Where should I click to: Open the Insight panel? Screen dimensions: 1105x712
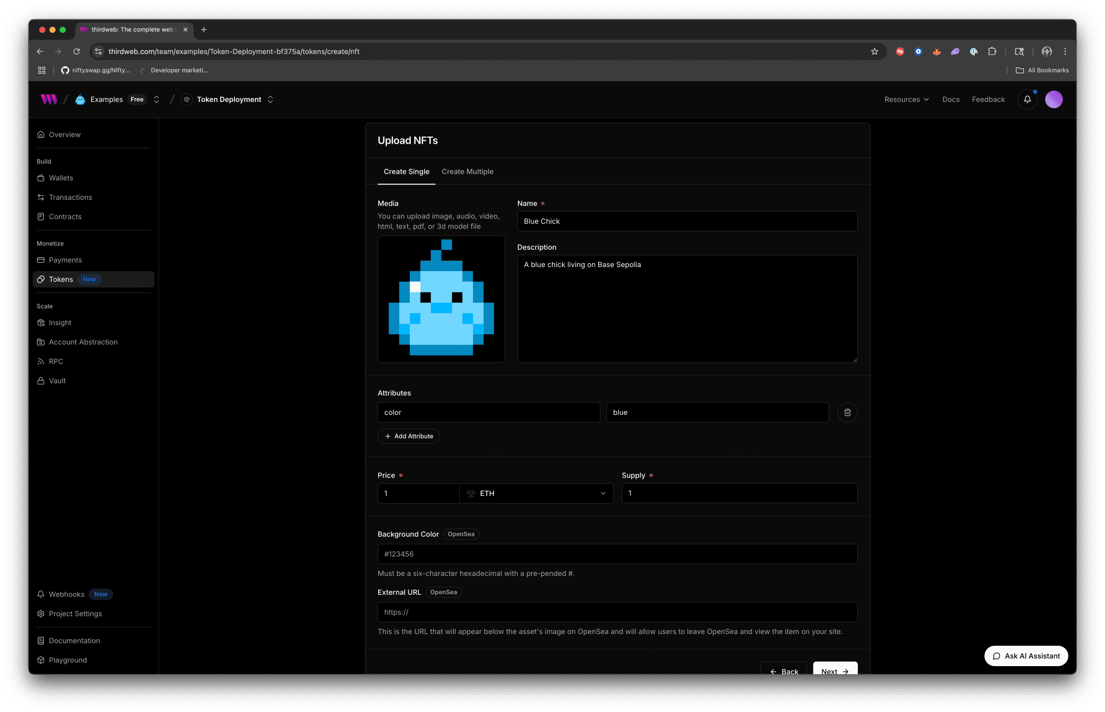60,323
